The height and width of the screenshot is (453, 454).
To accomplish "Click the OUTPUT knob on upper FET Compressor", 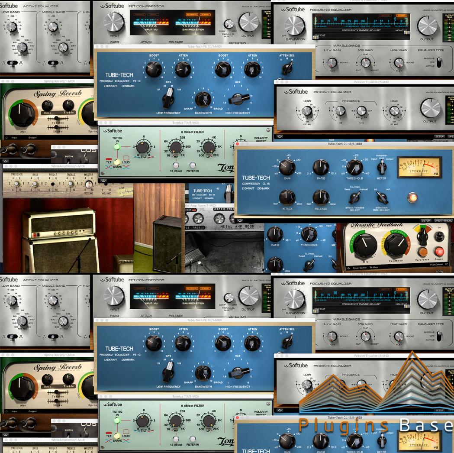I will pyautogui.click(x=249, y=22).
